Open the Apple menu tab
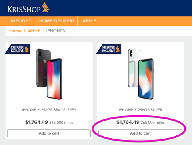This screenshot has height=145, width=192. pyautogui.click(x=89, y=21)
